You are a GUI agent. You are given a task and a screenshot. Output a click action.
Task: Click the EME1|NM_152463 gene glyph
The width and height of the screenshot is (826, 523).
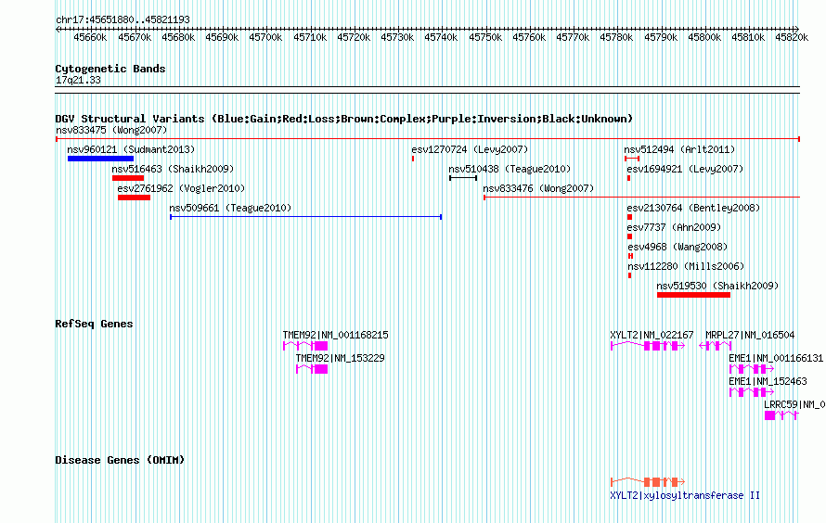(752, 392)
